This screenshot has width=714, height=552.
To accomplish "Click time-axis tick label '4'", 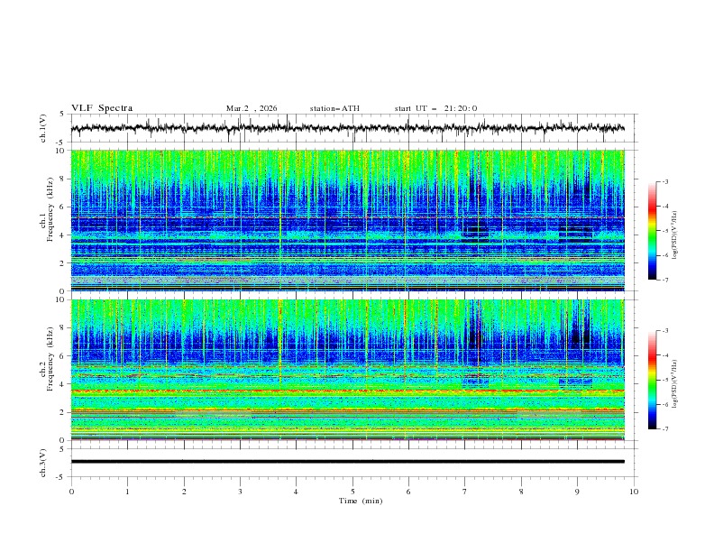I will [x=296, y=492].
